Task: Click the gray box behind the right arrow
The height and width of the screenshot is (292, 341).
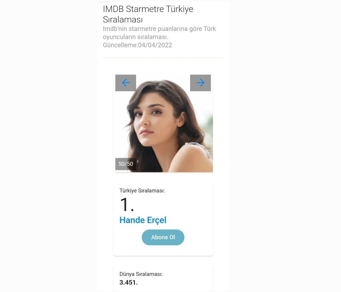Action: (x=207, y=87)
